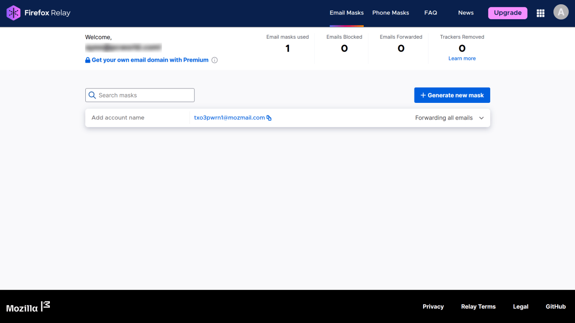575x323 pixels.
Task: Click into the Search masks field
Action: pos(144,95)
